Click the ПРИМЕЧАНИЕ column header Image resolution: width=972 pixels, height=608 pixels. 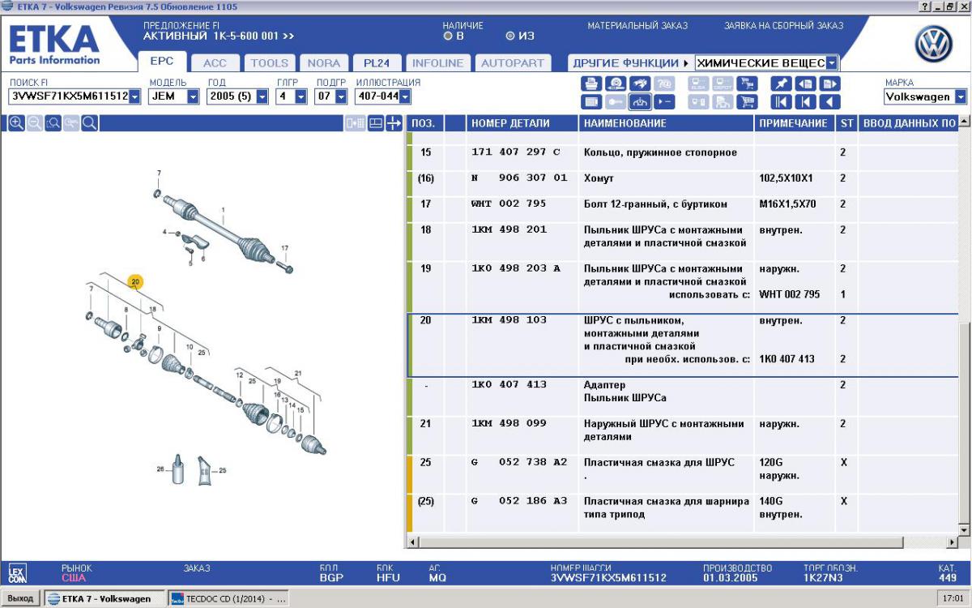(793, 124)
